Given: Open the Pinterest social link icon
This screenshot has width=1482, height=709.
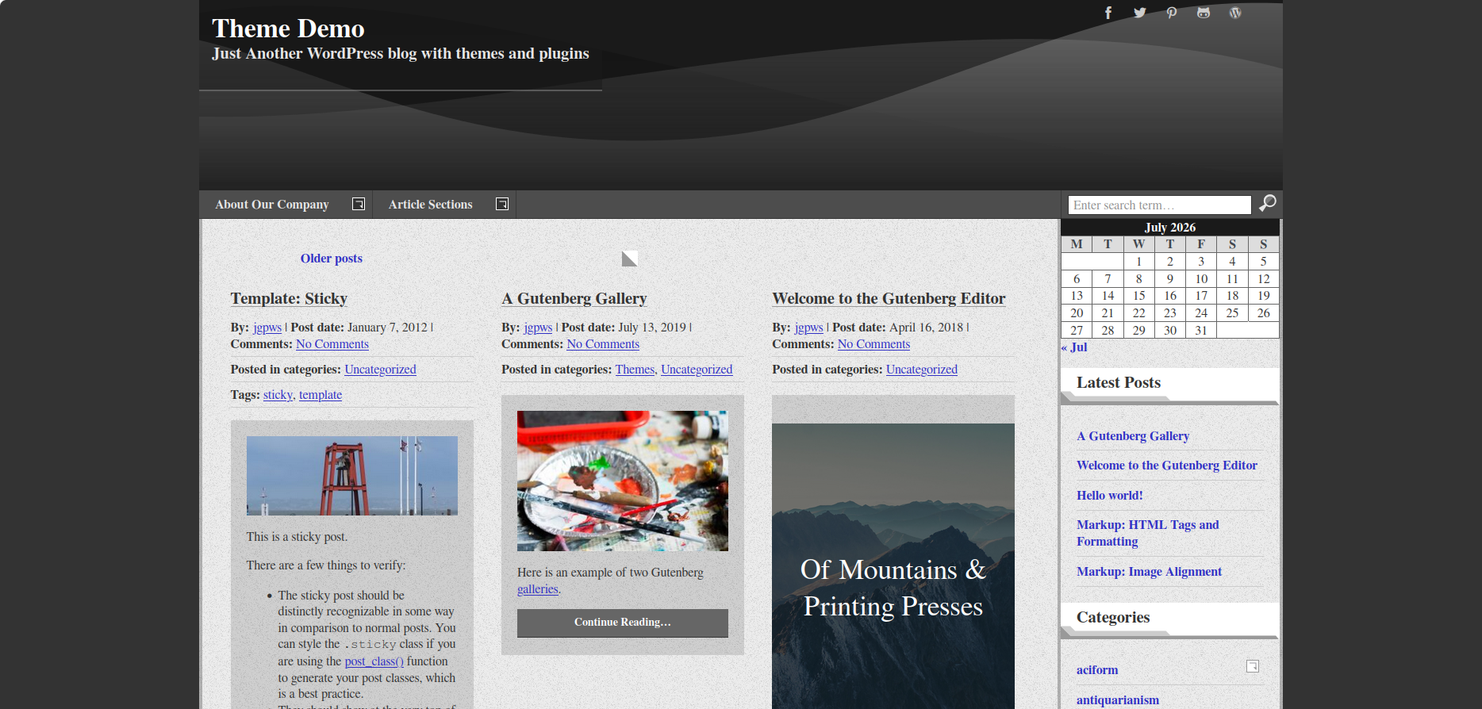Looking at the screenshot, I should [x=1172, y=13].
